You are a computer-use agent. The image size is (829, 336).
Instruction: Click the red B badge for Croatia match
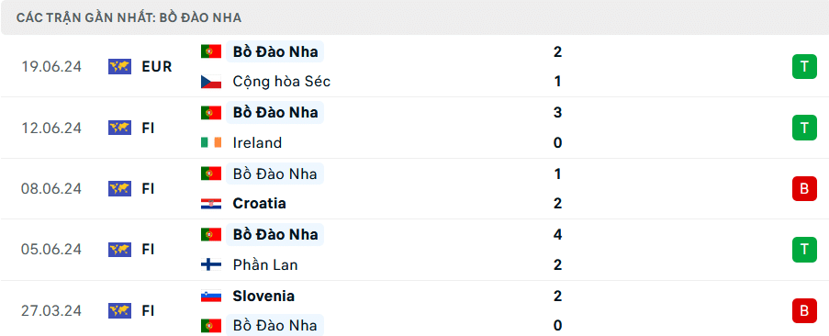click(x=804, y=188)
